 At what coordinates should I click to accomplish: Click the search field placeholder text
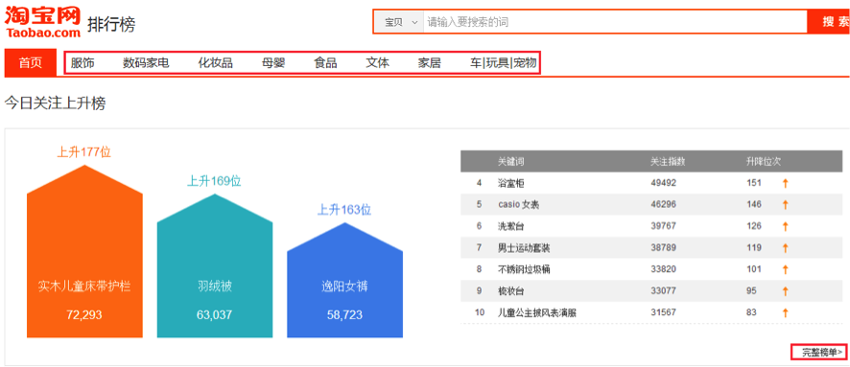(468, 23)
